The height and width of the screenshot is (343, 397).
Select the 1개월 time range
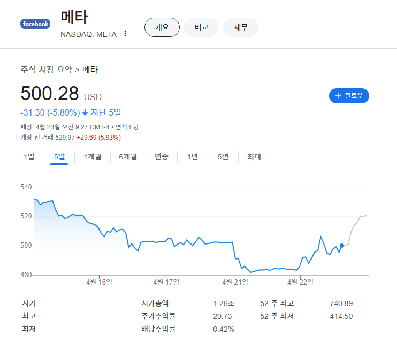pos(93,157)
